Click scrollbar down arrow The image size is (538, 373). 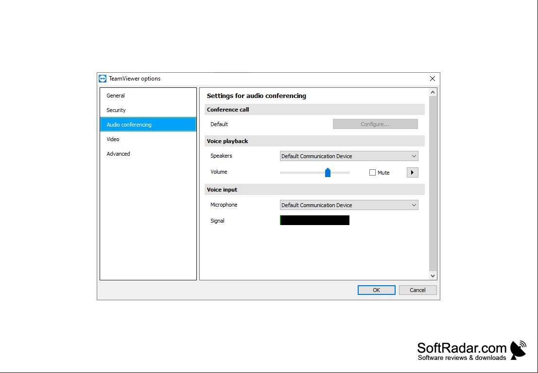pyautogui.click(x=433, y=276)
